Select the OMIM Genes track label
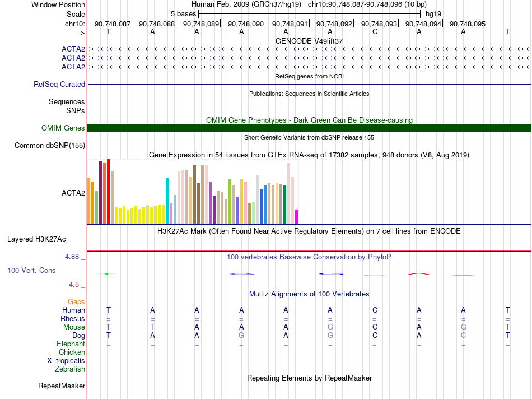The height and width of the screenshot is (399, 532). (63, 128)
